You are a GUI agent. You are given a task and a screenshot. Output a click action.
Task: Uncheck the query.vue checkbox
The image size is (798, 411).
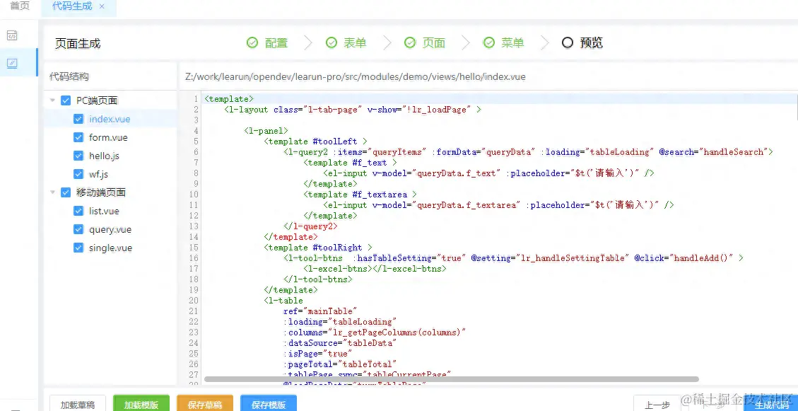coord(78,229)
